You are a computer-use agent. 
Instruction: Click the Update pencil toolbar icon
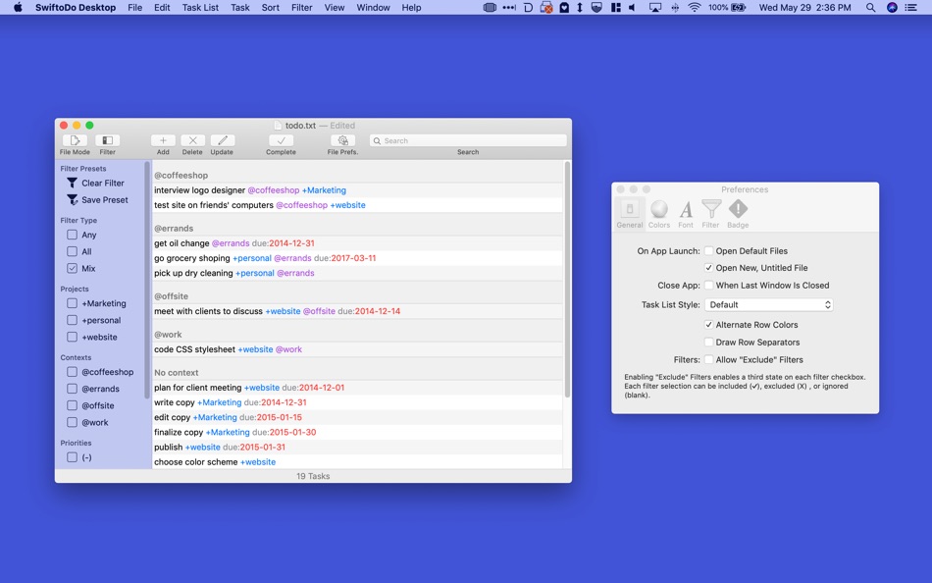(x=222, y=141)
